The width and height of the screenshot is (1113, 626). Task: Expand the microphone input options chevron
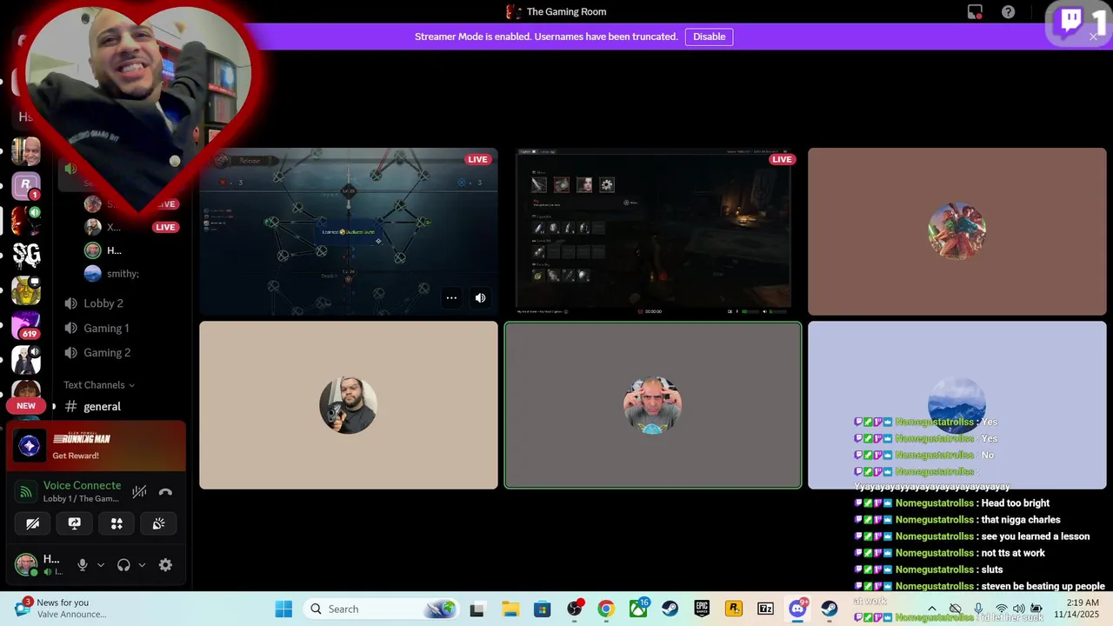coord(100,565)
